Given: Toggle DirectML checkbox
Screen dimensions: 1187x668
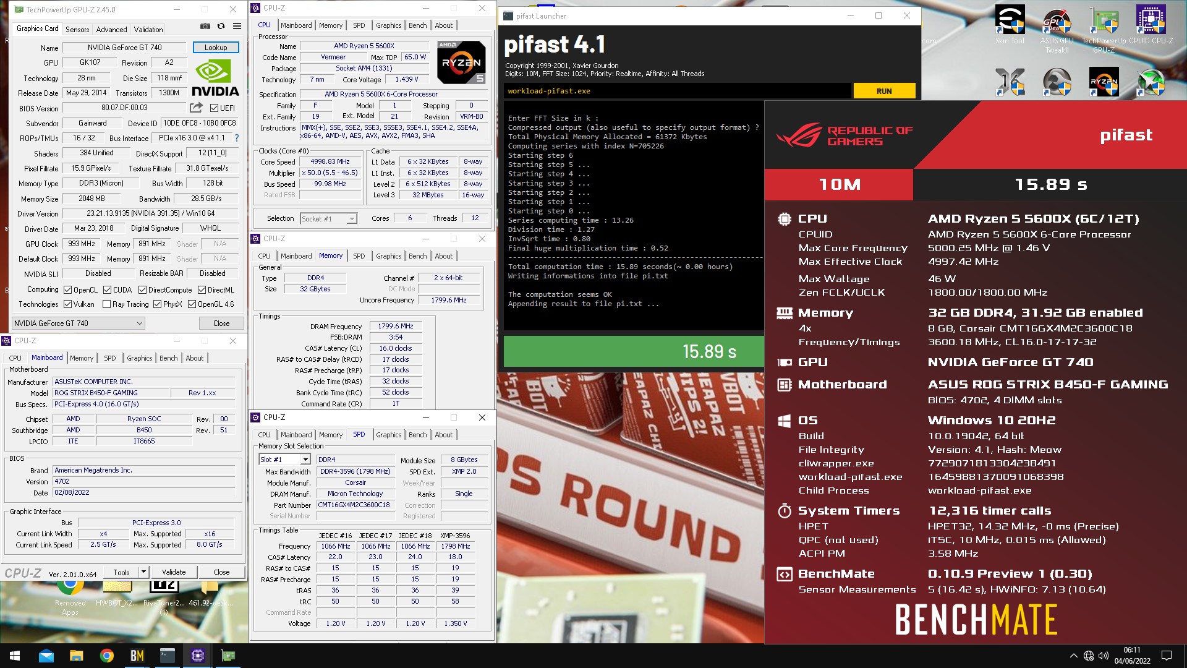Looking at the screenshot, I should pos(202,289).
